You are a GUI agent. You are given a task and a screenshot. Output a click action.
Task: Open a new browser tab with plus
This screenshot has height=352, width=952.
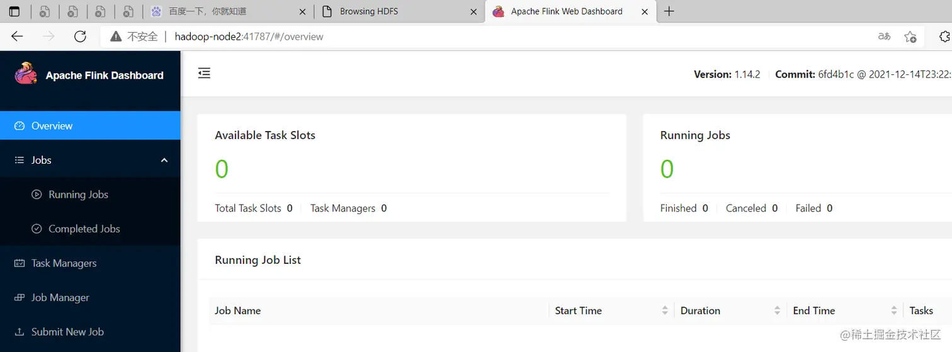[669, 11]
